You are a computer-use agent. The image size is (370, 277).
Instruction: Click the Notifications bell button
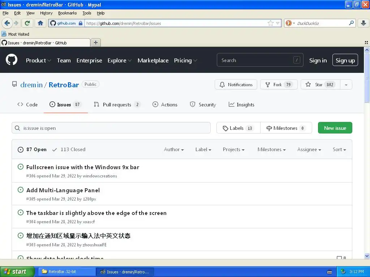(236, 84)
